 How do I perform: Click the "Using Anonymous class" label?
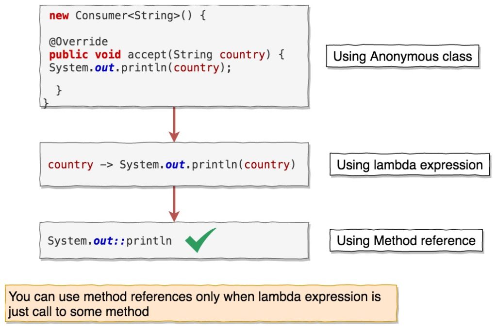[x=402, y=56]
